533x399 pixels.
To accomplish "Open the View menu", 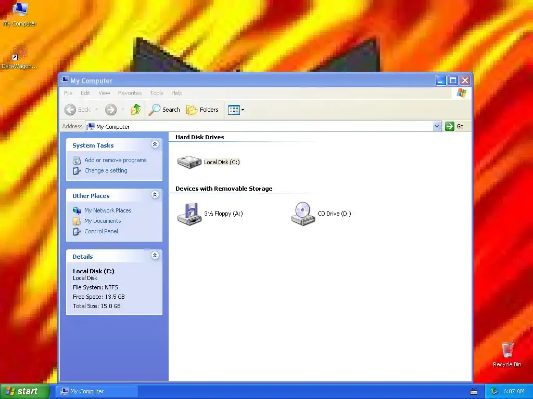I will click(x=104, y=93).
